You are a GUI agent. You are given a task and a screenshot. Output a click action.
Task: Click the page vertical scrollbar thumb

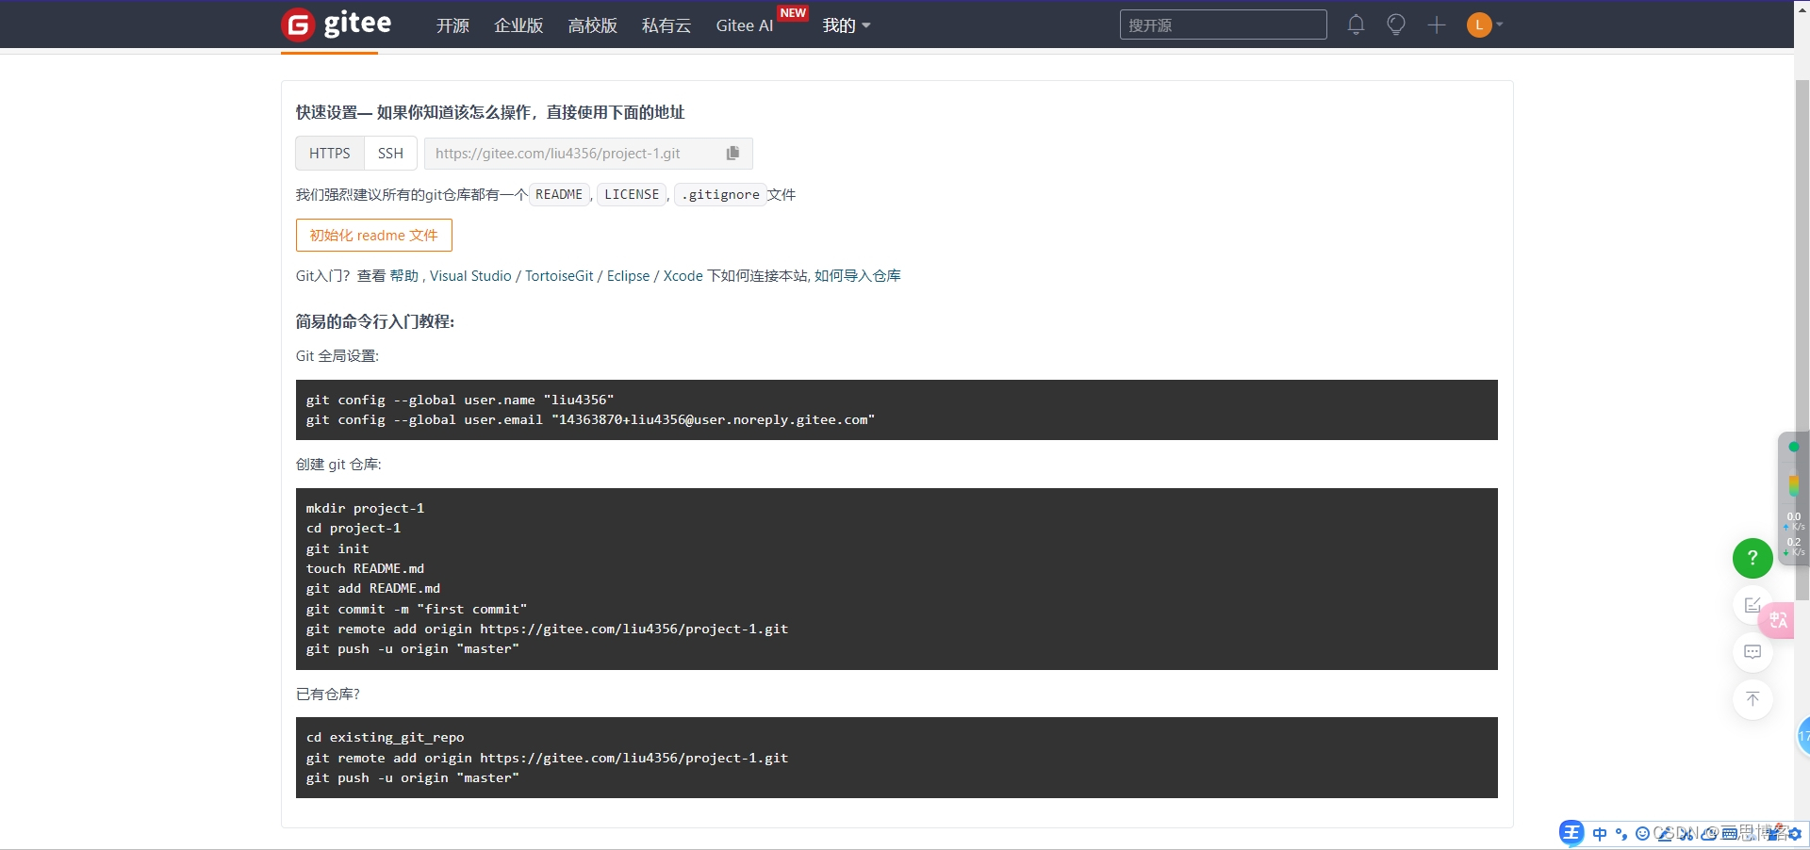[x=1802, y=339]
